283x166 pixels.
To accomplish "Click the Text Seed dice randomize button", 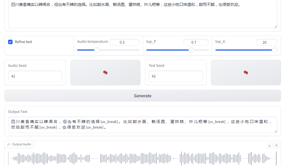I will (246, 72).
